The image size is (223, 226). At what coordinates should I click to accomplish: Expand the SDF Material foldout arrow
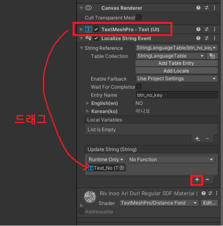pyautogui.click(x=81, y=205)
